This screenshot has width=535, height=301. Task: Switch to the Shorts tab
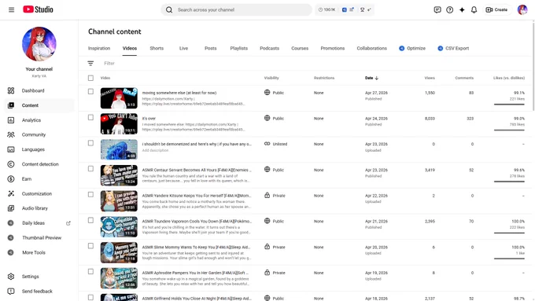click(157, 49)
